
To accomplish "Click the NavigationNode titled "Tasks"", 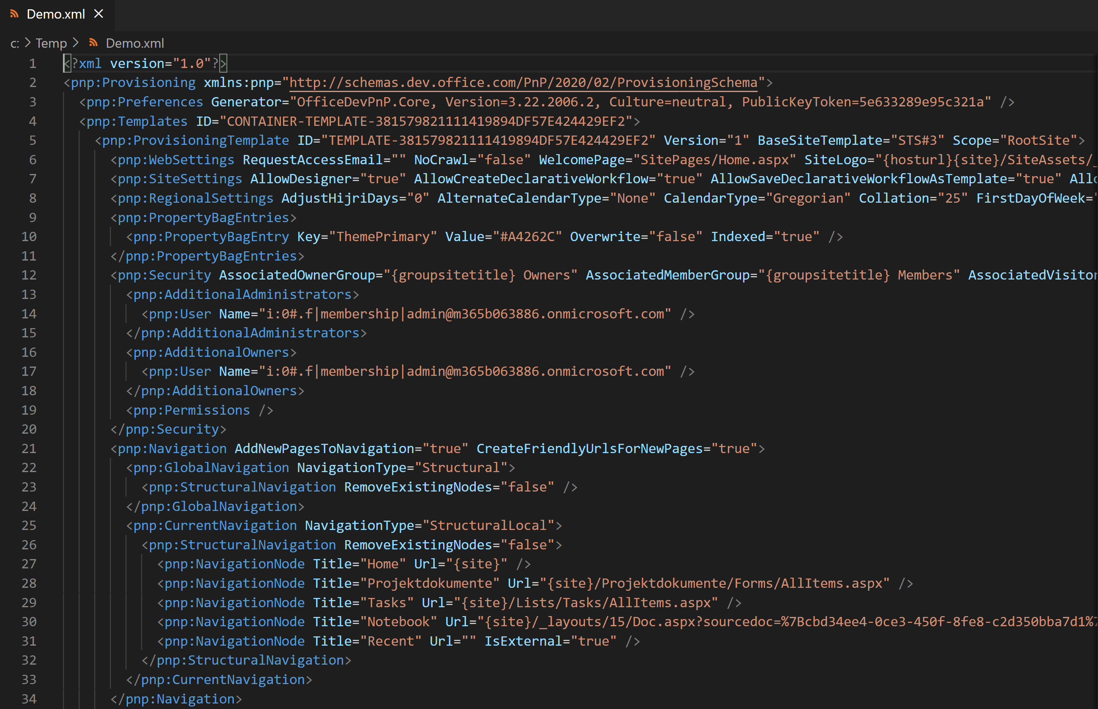I will point(449,603).
